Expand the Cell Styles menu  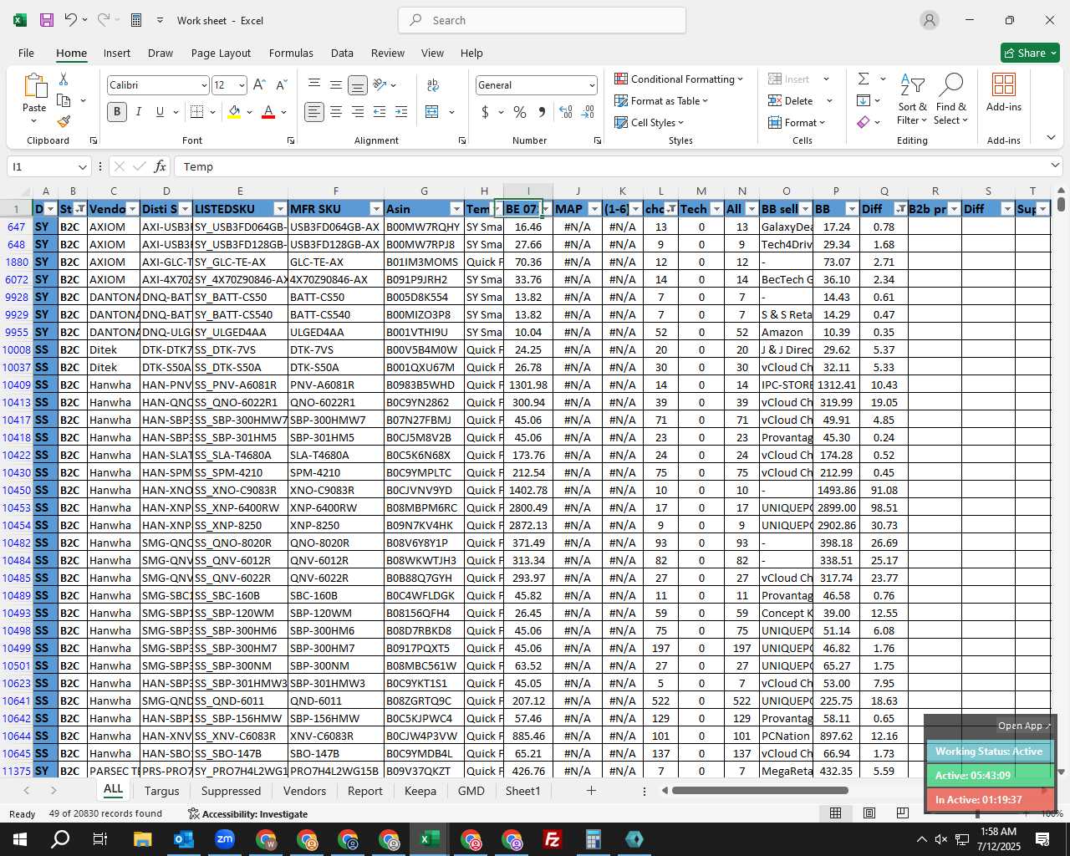(x=650, y=122)
